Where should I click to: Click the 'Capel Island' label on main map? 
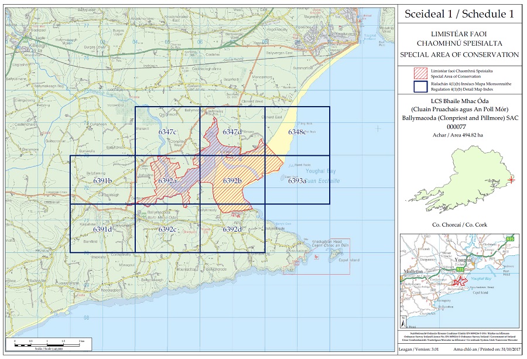(x=349, y=260)
